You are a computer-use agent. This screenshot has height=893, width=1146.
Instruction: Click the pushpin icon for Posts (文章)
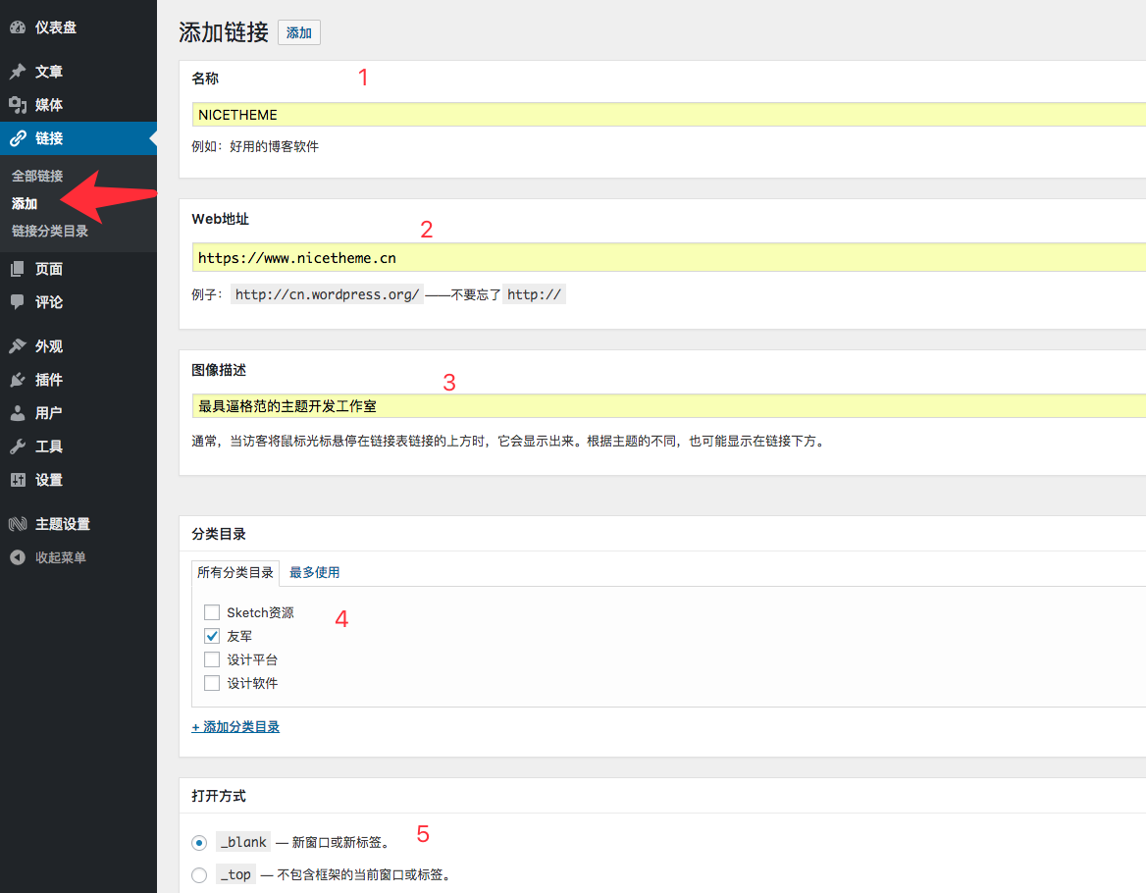[18, 72]
